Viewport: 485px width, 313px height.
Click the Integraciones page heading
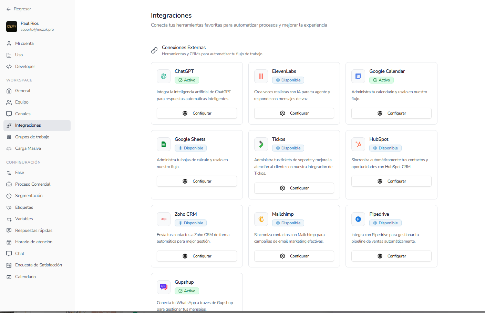171,16
